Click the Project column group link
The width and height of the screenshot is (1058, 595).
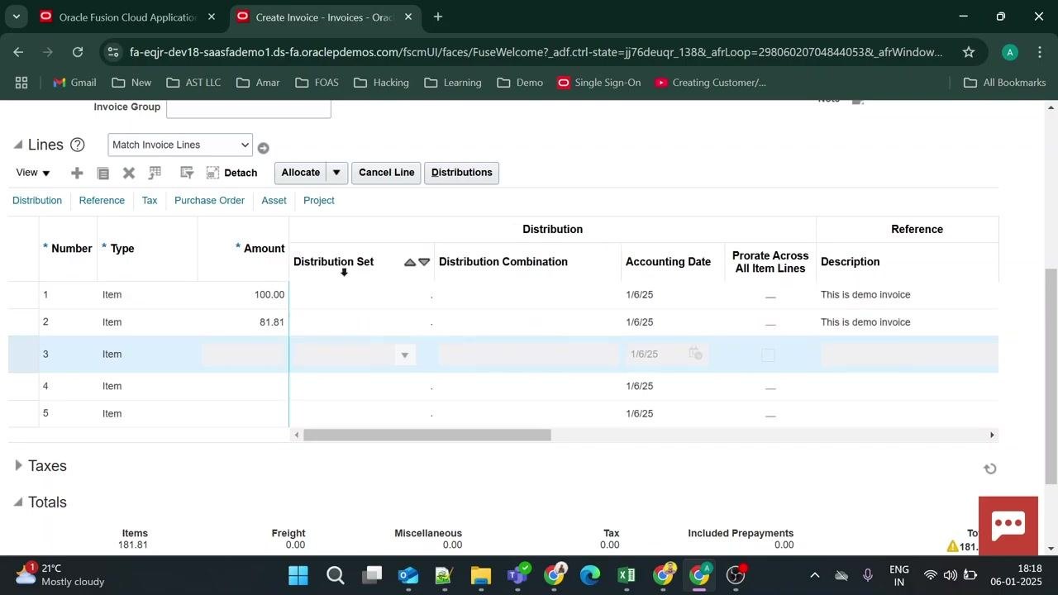coord(319,201)
